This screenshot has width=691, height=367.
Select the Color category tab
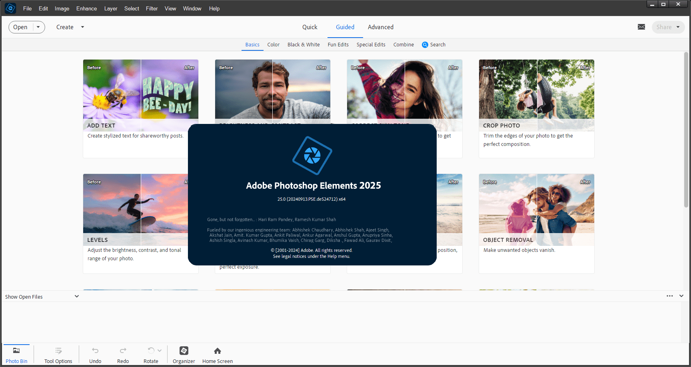pos(274,45)
